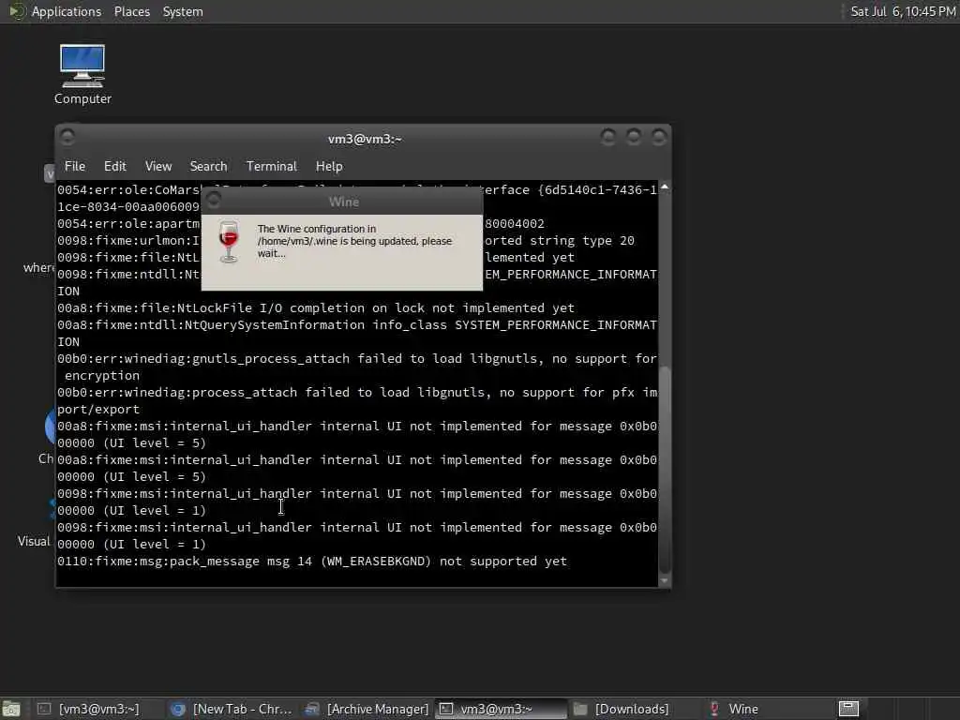This screenshot has height=720, width=960.
Task: Click the terminal scrollbar down arrow
Action: [x=665, y=580]
